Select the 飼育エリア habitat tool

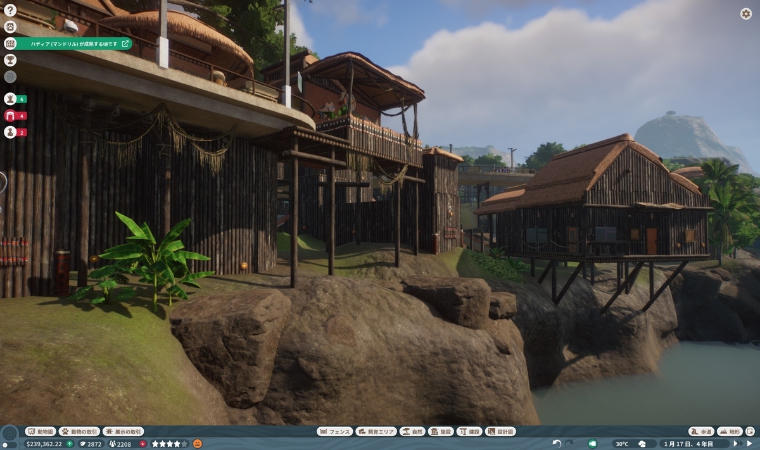(x=376, y=432)
